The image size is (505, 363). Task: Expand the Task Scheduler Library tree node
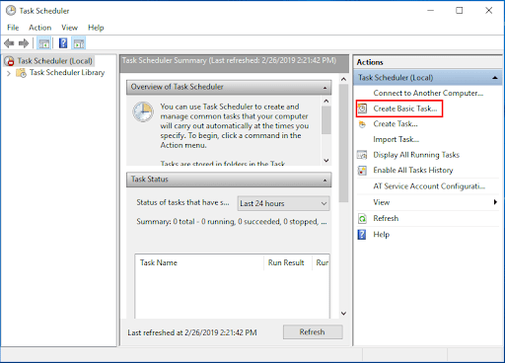tap(9, 73)
